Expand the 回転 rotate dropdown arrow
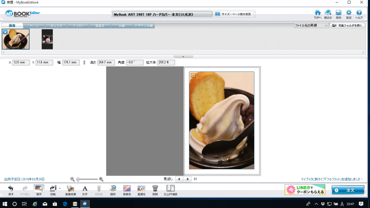The width and height of the screenshot is (370, 208). coord(59,188)
